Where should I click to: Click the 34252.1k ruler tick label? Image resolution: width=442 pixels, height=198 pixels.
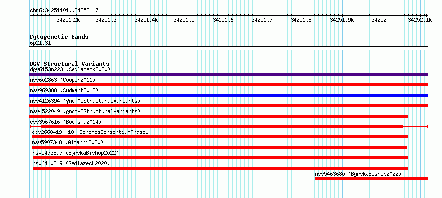click(420, 20)
